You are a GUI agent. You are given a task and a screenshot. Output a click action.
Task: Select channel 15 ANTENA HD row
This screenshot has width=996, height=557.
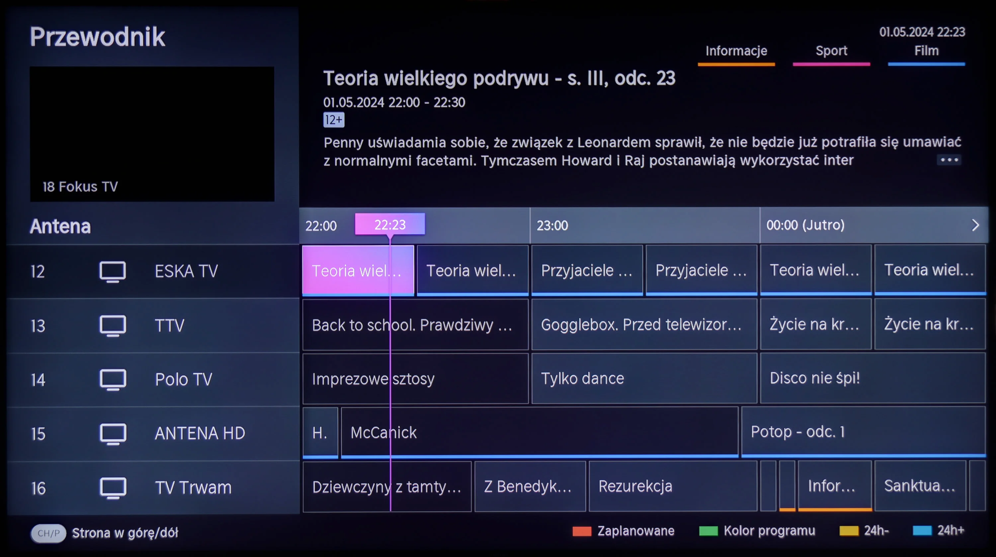[x=153, y=433]
